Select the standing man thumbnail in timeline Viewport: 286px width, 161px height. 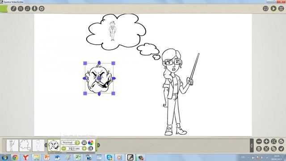[38, 145]
